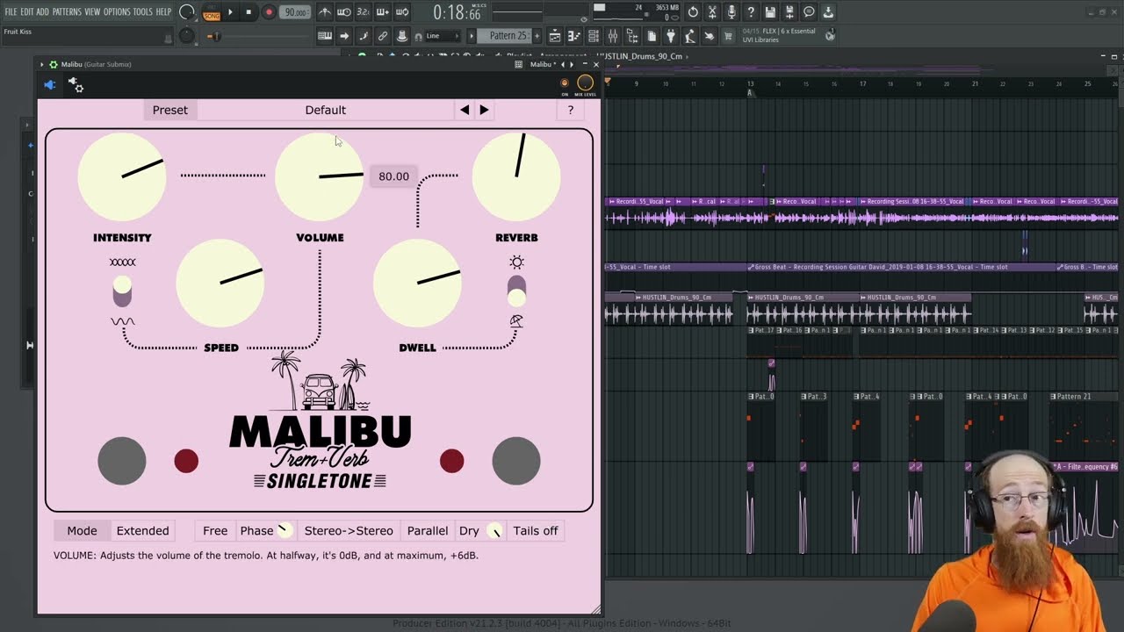Stop playback with the stop button
This screenshot has width=1124, height=632.
(x=249, y=12)
